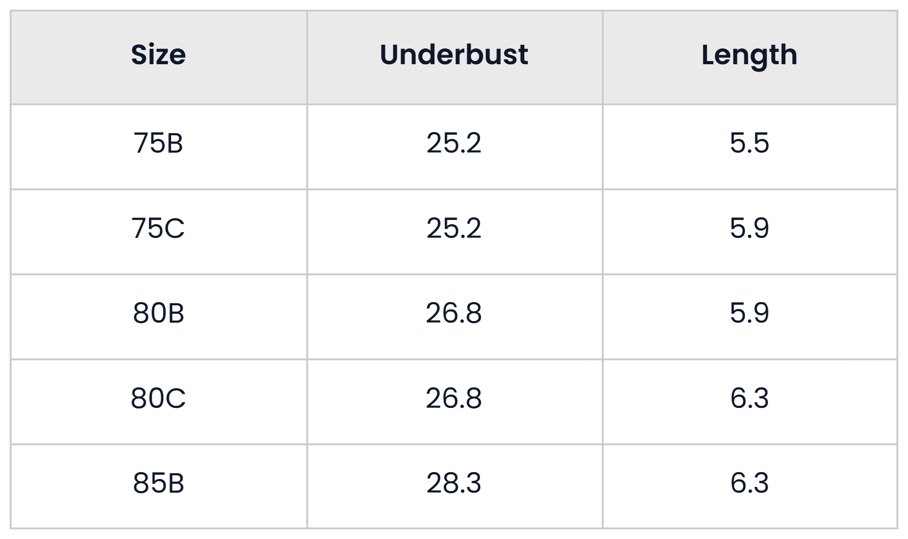908x539 pixels.
Task: Select the 75B row length cell
Action: pyautogui.click(x=750, y=147)
